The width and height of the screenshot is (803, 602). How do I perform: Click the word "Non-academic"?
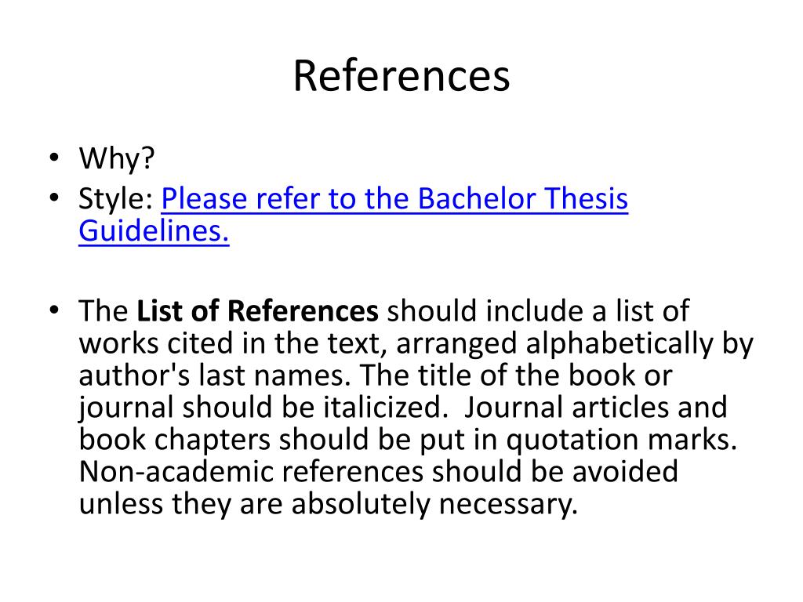click(x=176, y=471)
